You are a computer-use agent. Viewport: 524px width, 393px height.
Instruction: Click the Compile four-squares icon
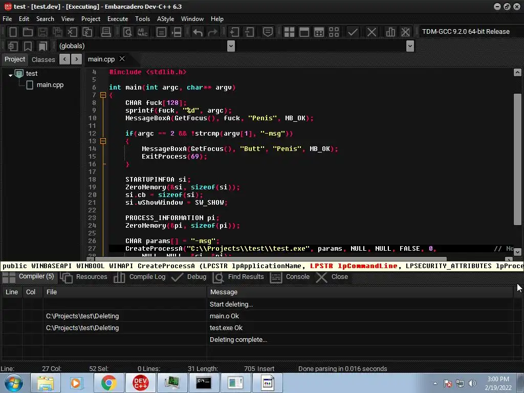pyautogui.click(x=289, y=32)
